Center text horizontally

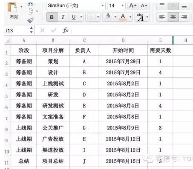click(173, 17)
